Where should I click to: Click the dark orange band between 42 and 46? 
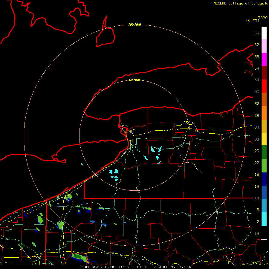tap(264, 100)
